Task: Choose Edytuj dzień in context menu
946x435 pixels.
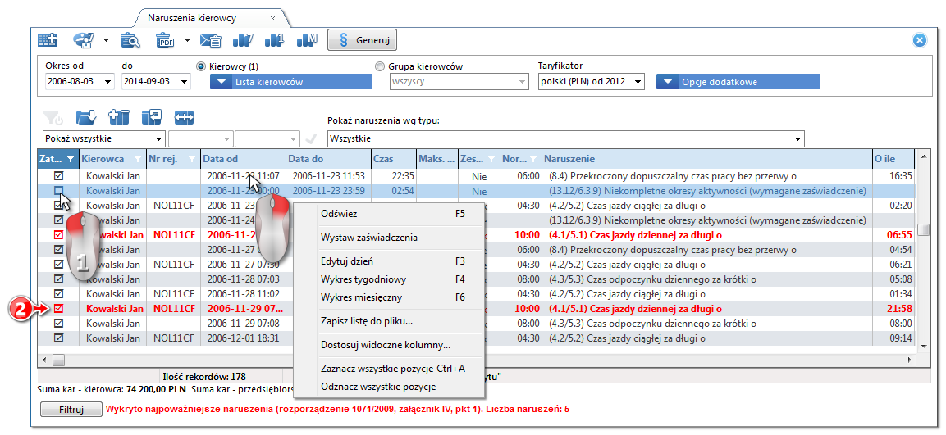Action: (x=389, y=261)
